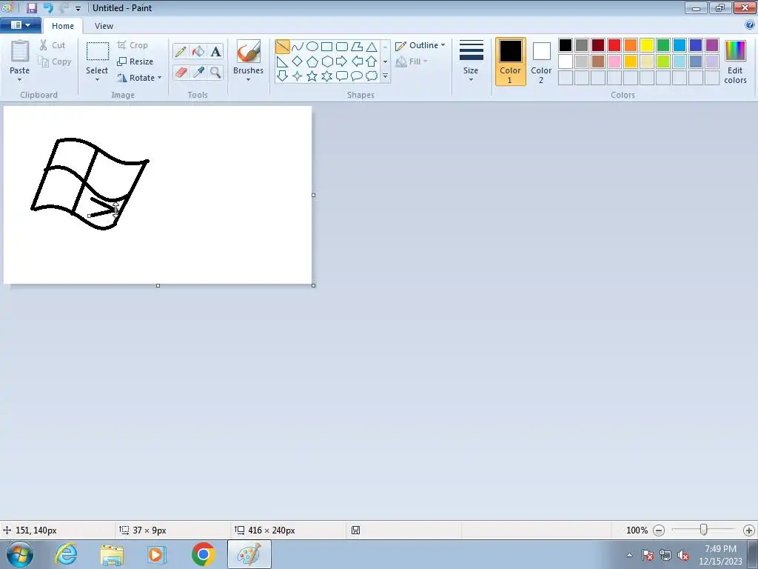The image size is (758, 569).
Task: Choose the Up arrow shape
Action: coord(372,61)
